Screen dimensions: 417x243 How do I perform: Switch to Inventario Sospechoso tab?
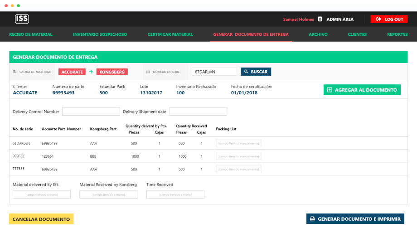[x=100, y=34]
